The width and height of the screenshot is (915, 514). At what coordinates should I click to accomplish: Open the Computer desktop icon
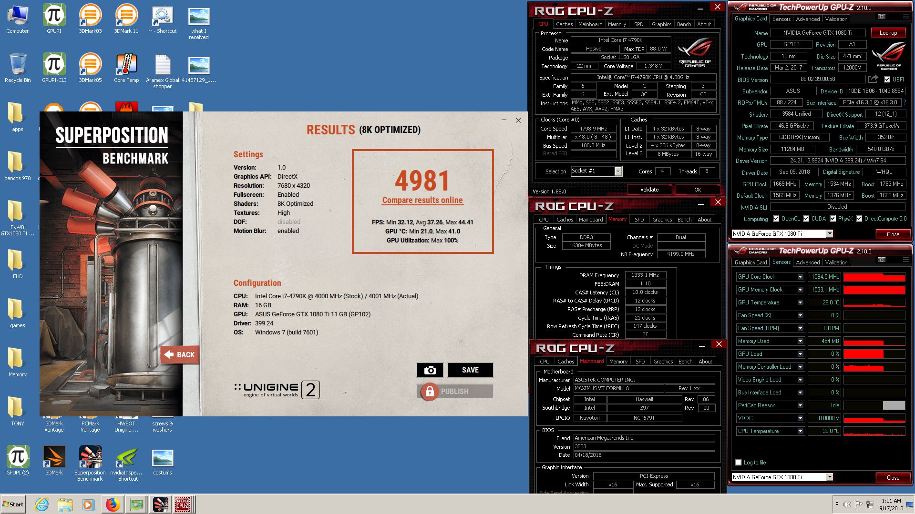[x=17, y=20]
